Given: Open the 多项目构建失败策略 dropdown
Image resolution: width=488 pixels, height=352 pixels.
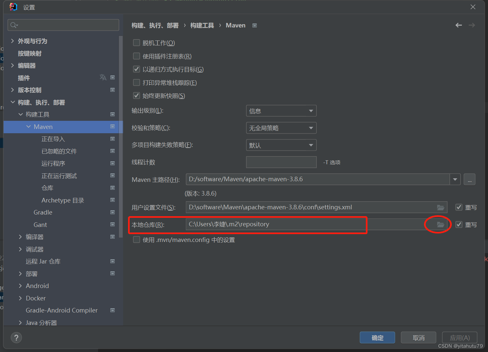Looking at the screenshot, I should 281,145.
